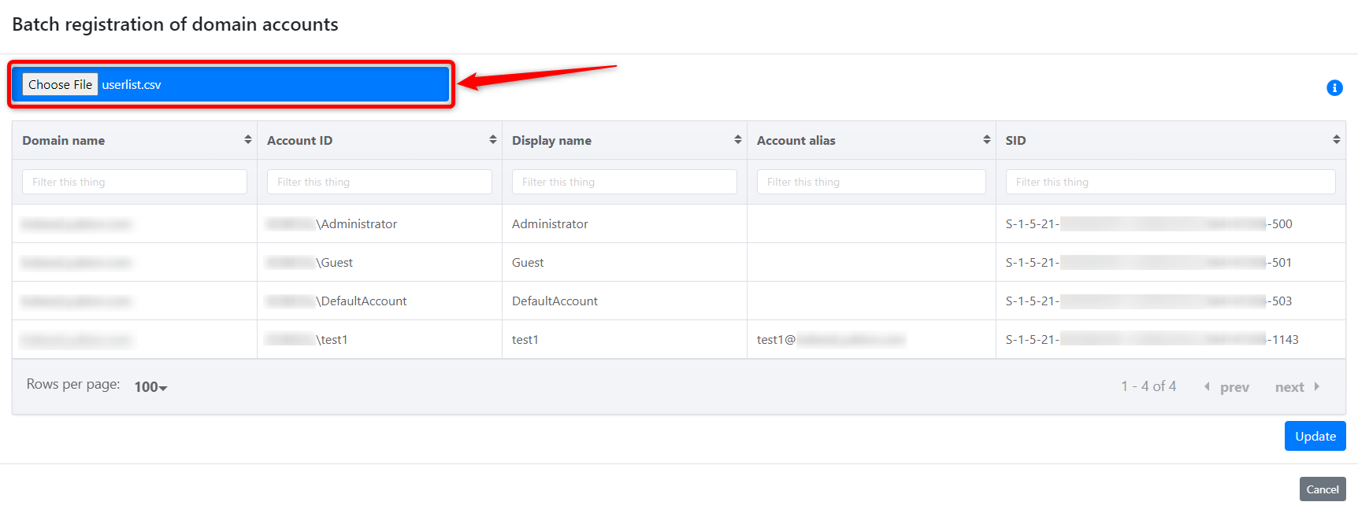Click the Update button
Screen dimensions: 1358x513
[x=1315, y=436]
